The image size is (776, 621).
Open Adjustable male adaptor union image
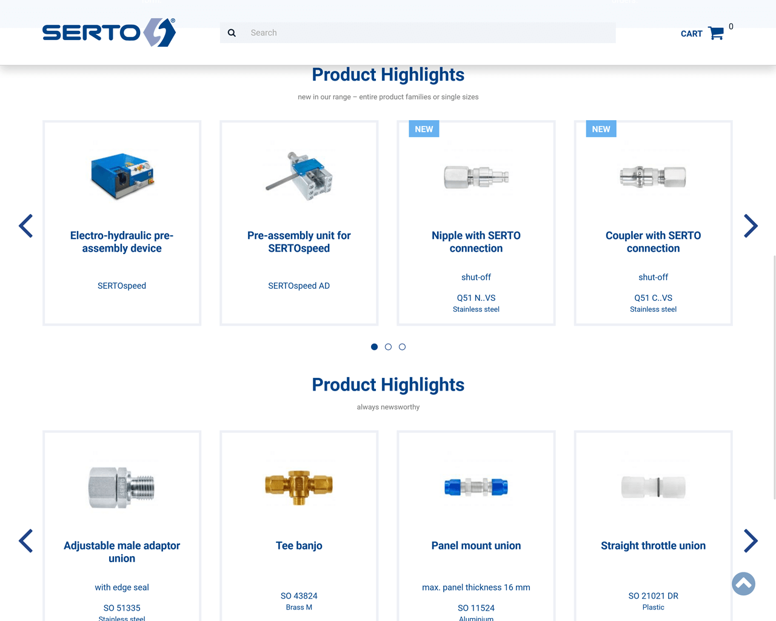122,487
